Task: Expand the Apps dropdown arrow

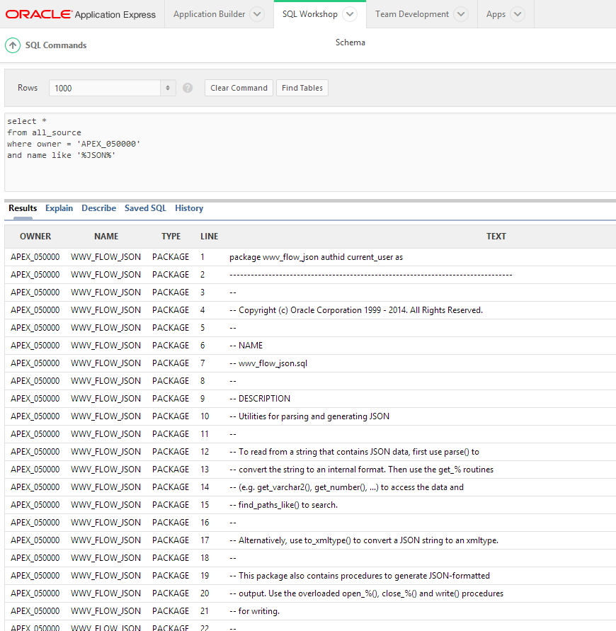Action: tap(518, 14)
